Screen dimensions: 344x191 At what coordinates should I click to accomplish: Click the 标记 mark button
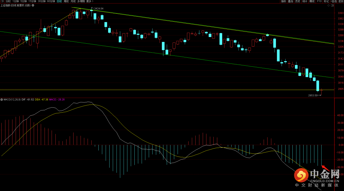(326, 1)
